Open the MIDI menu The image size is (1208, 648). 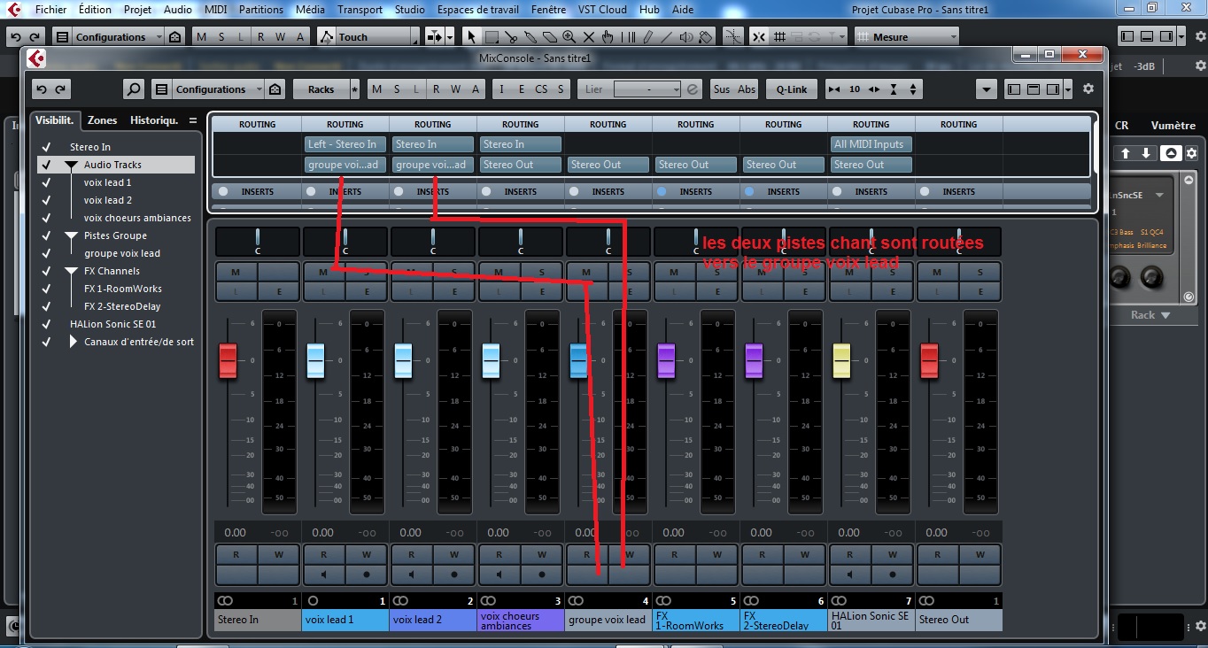click(215, 10)
